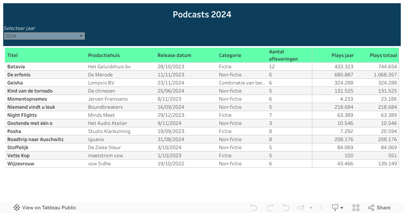Open View on Tableau Public link
The width and height of the screenshot is (404, 213).
pos(49,208)
